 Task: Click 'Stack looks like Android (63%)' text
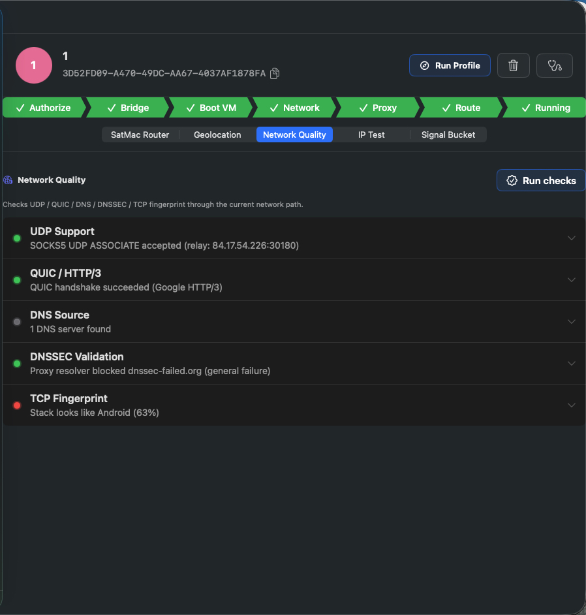point(95,413)
